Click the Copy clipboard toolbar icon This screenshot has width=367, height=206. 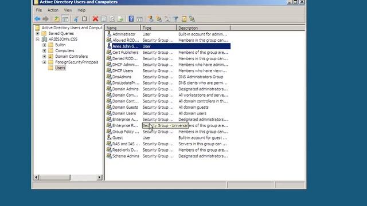coord(84,19)
